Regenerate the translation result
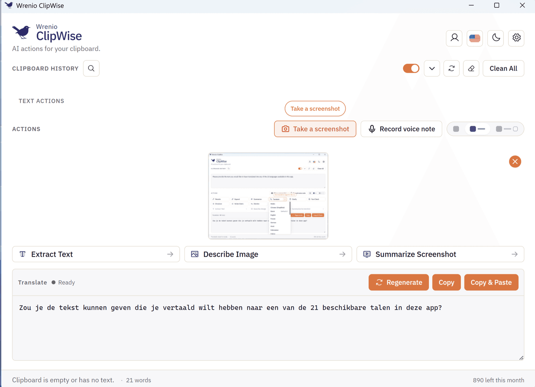The height and width of the screenshot is (387, 535). pos(399,282)
